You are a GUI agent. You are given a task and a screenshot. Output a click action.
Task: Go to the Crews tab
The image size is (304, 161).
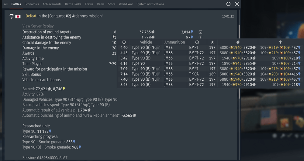pyautogui.click(x=89, y=4)
